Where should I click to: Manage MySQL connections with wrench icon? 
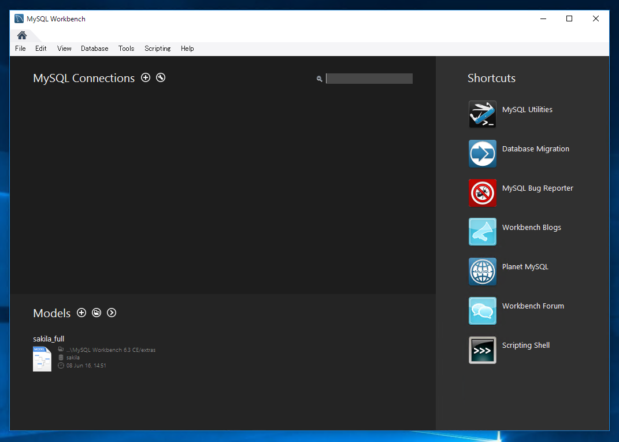tap(161, 77)
